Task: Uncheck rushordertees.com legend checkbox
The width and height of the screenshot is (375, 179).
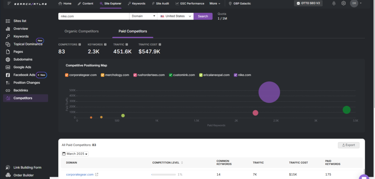Action: click(x=135, y=75)
